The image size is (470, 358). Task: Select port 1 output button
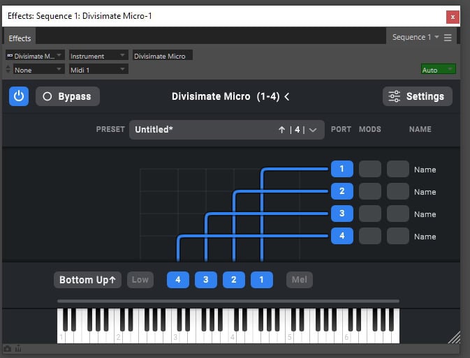(x=342, y=169)
